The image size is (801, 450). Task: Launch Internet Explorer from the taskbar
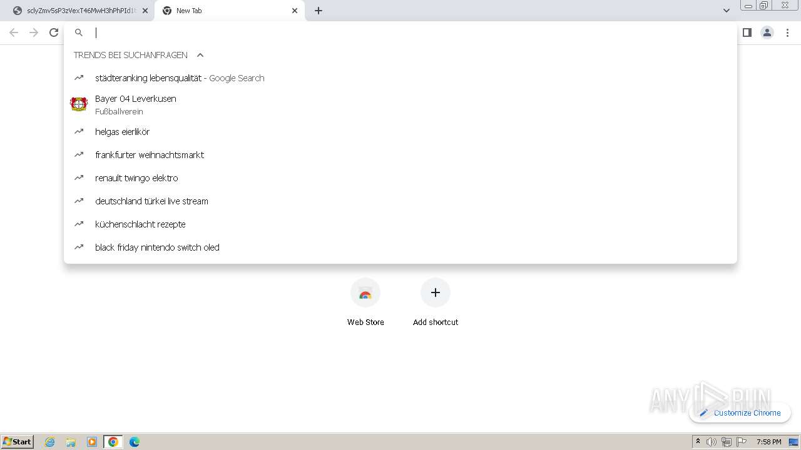tap(50, 442)
